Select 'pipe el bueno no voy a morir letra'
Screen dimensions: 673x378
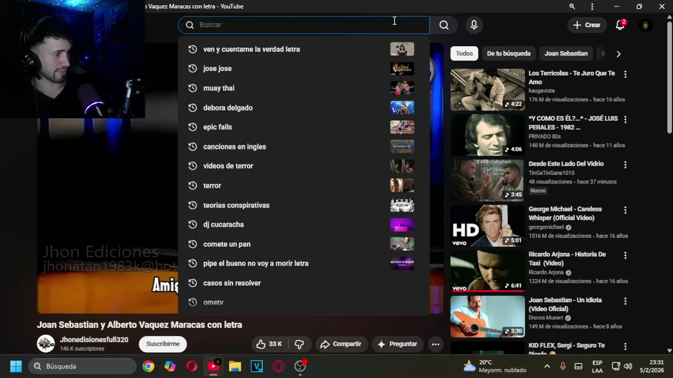click(256, 264)
